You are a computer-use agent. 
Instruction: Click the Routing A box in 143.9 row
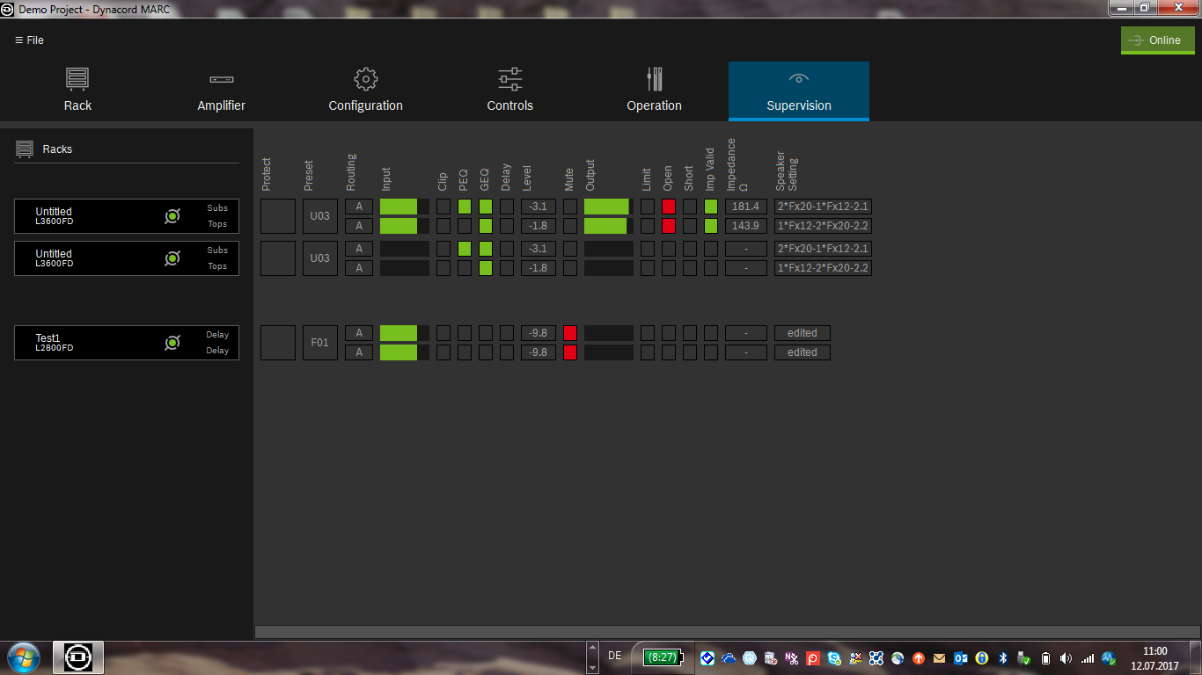tap(359, 226)
